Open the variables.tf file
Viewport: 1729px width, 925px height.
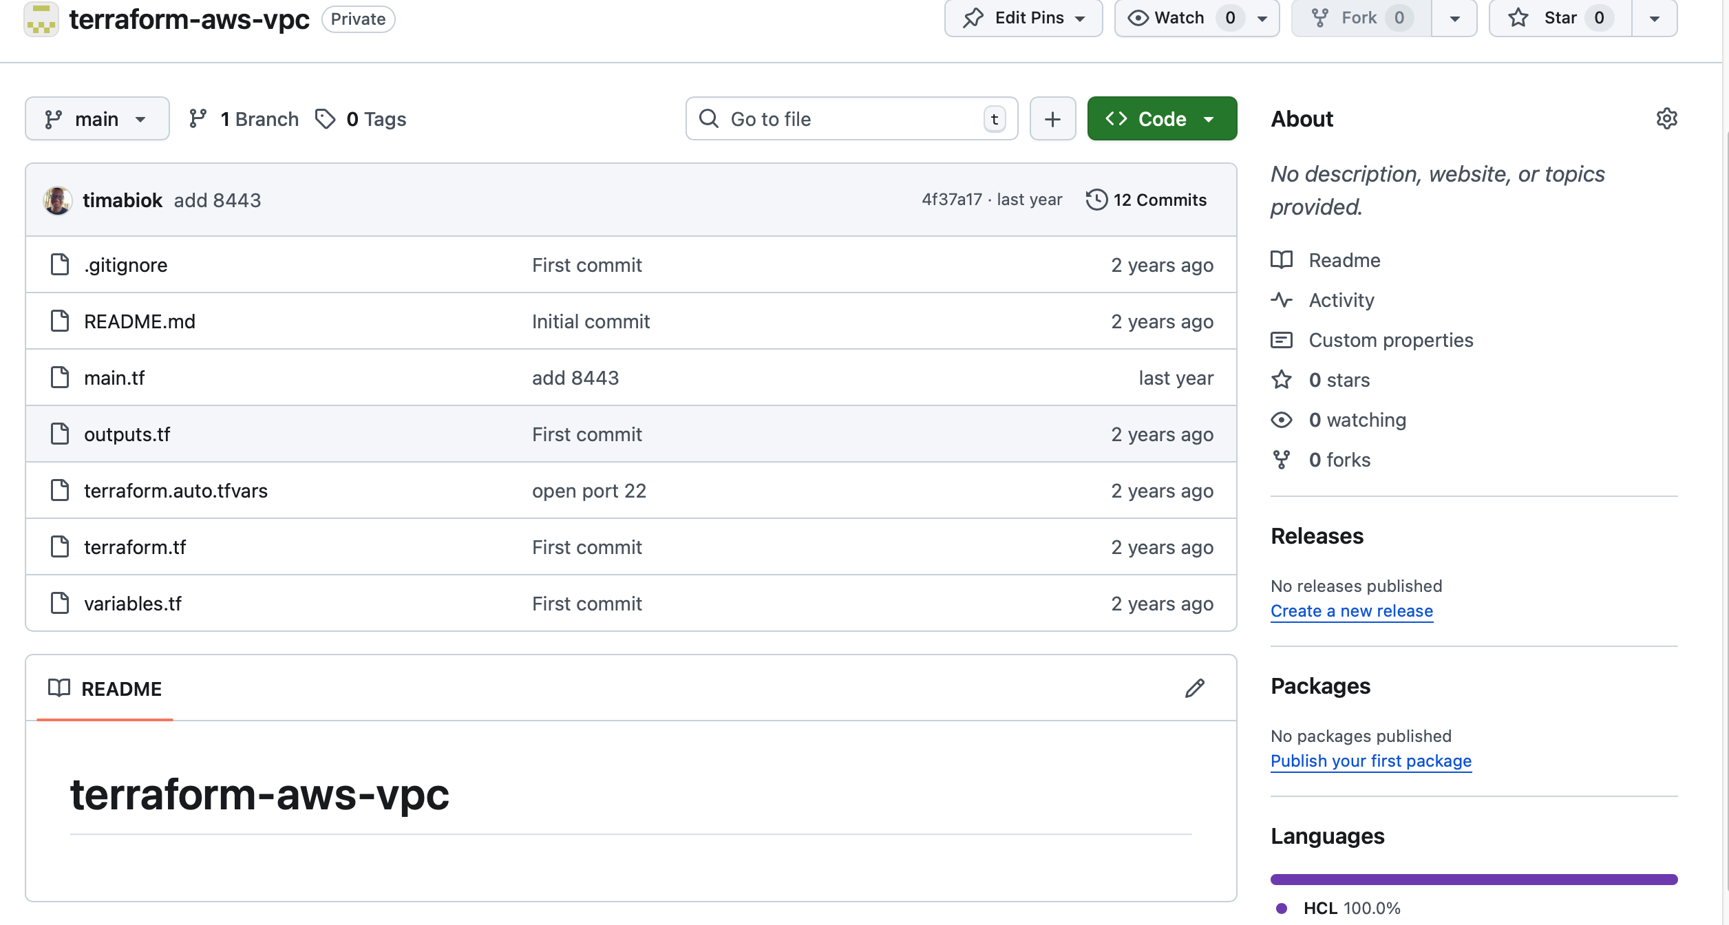tap(133, 604)
